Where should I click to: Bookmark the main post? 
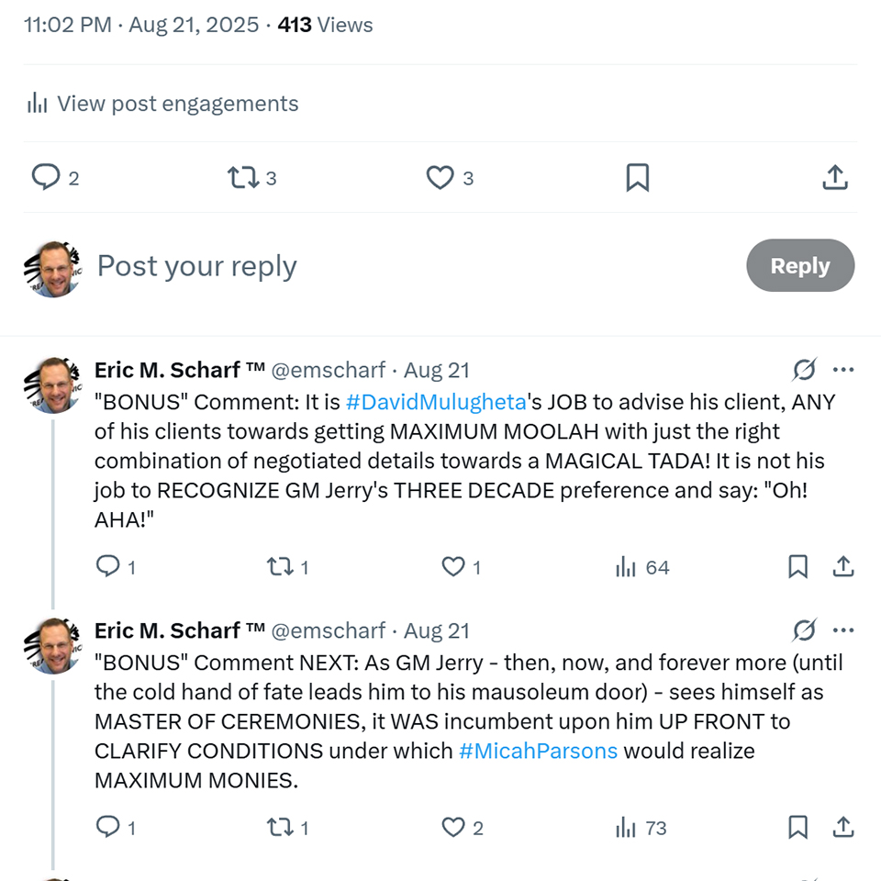click(x=637, y=177)
